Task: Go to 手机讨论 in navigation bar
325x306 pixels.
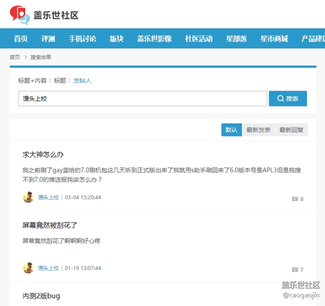Action: 82,39
